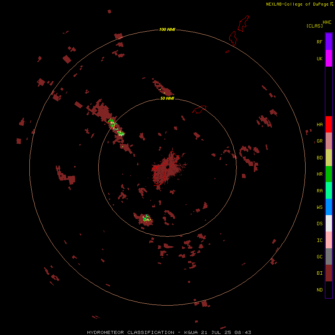Viewport: 335px width, 335px height.
Task: Select the GR pink-brown legend swatch
Action: coord(329,141)
